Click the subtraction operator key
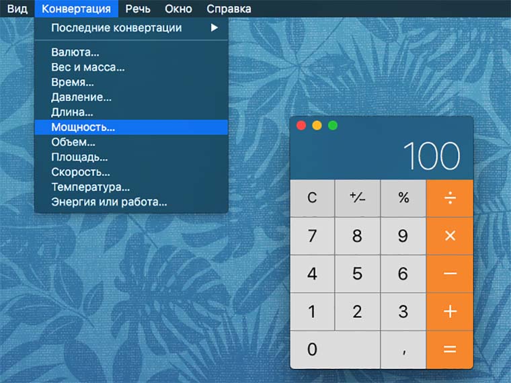This screenshot has width=511, height=383. click(450, 273)
